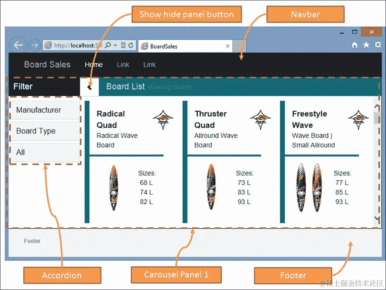The height and width of the screenshot is (290, 386).
Task: Click the Board List heading
Action: pos(125,86)
